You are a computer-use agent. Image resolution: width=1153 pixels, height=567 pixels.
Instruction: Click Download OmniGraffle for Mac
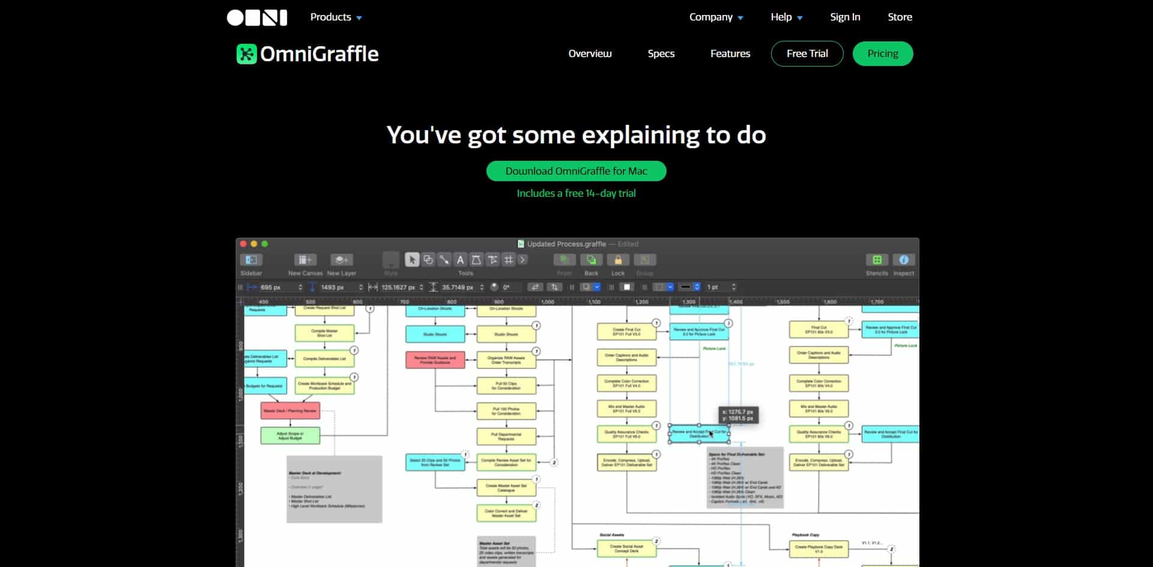point(576,171)
